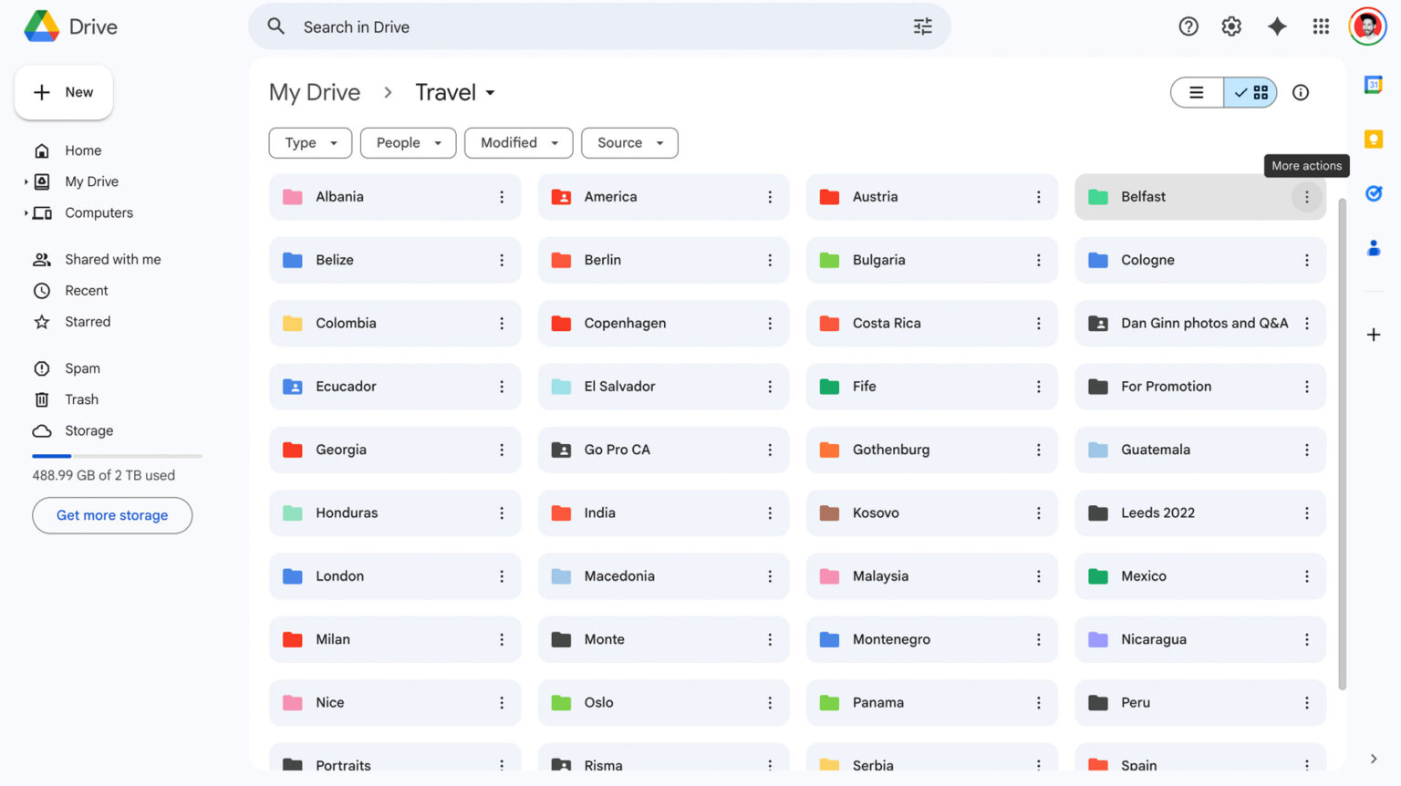The image size is (1401, 786).
Task: Open the People filter dropdown
Action: [x=408, y=143]
